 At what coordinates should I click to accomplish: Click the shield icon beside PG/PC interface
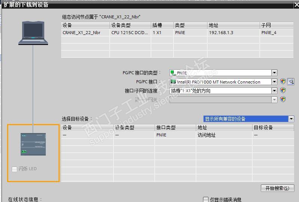coord(283,81)
